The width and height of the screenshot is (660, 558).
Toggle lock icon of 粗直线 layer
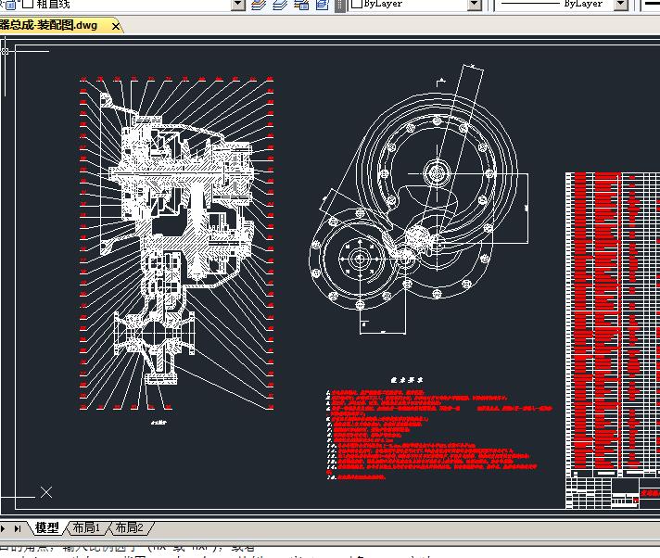12,5
